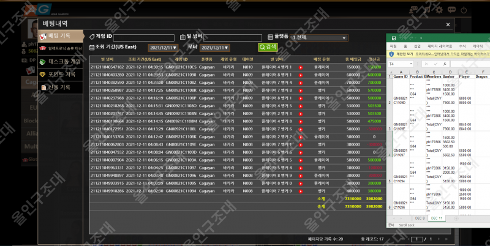Open the settings gear icon
The width and height of the screenshot is (490, 246).
pos(439,10)
